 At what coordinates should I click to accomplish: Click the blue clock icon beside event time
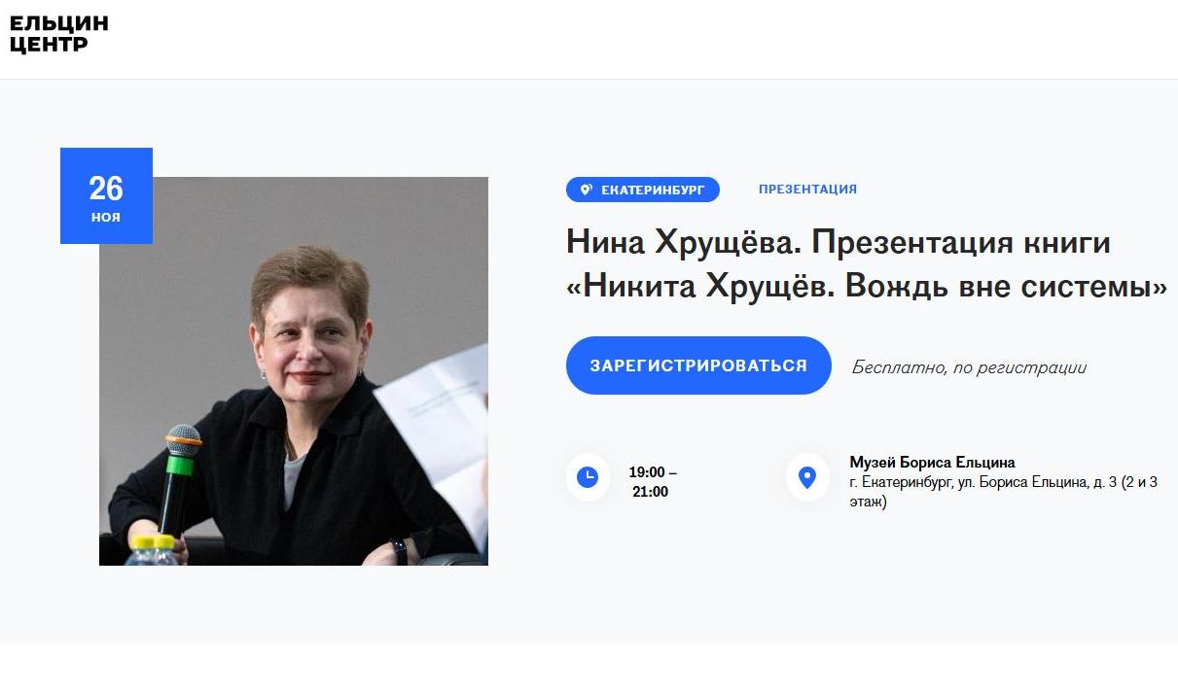[588, 477]
